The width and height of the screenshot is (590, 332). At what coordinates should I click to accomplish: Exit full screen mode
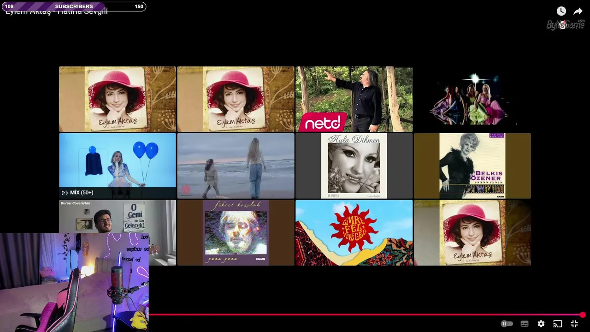[574, 324]
